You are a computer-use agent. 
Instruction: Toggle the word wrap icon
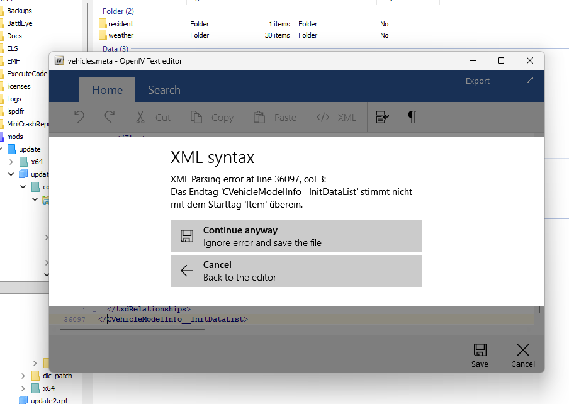click(x=382, y=117)
